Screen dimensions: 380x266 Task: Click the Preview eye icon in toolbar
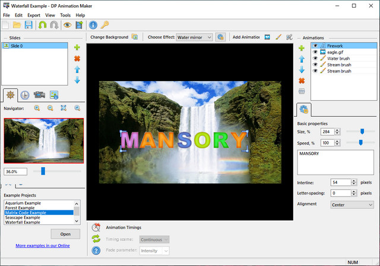point(67,25)
